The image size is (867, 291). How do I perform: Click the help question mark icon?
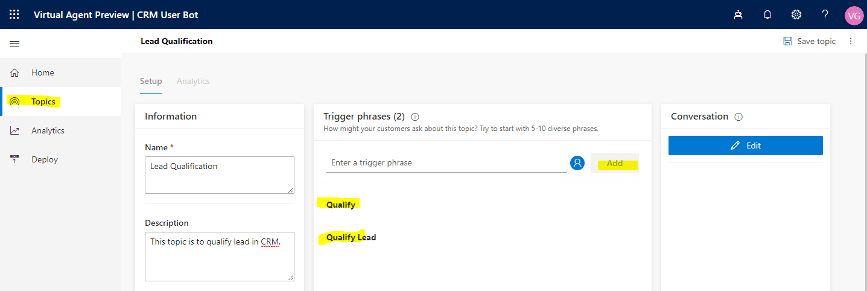pyautogui.click(x=825, y=14)
